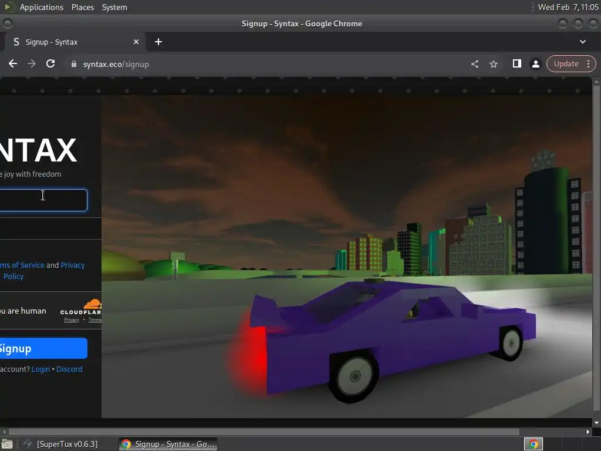Share this page using share icon
The height and width of the screenshot is (451, 601).
[x=475, y=64]
